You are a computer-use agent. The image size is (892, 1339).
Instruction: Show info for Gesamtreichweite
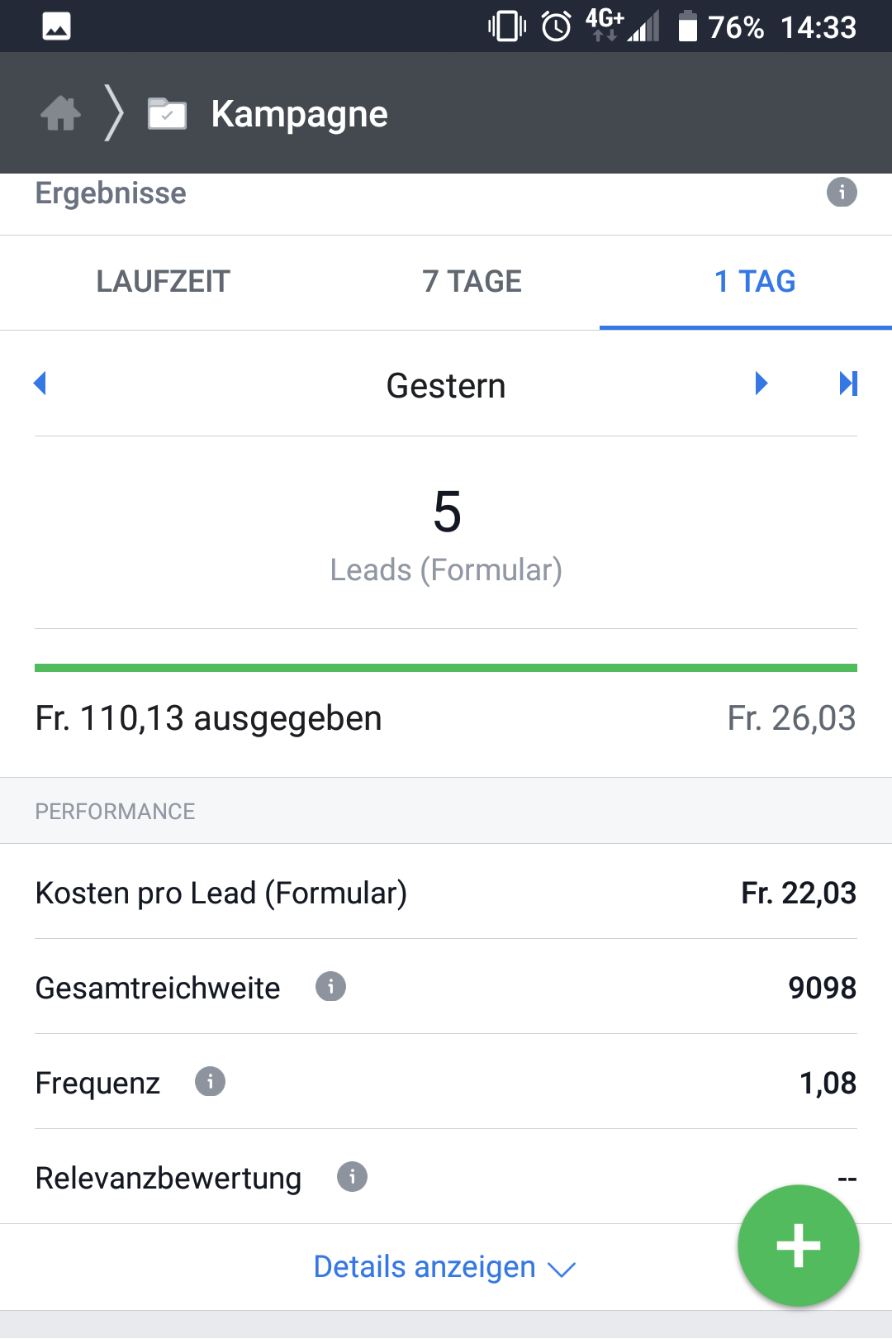[x=330, y=986]
